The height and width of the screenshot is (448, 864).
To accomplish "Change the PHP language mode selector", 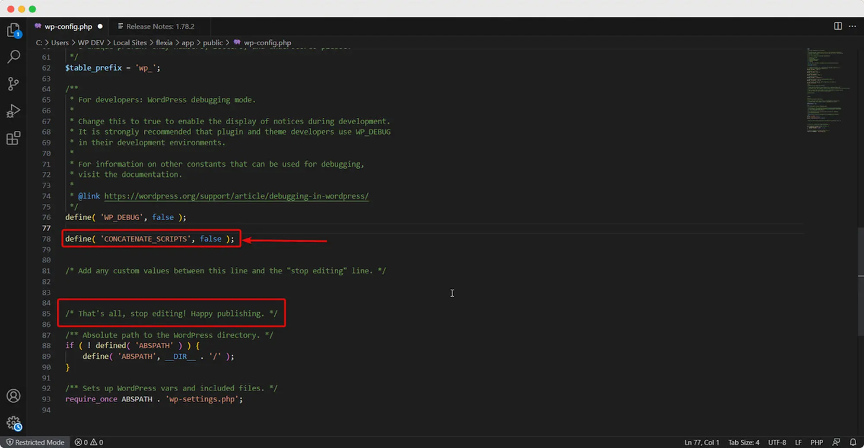I will 816,442.
